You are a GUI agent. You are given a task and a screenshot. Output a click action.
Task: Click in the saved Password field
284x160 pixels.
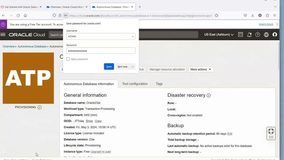(x=101, y=51)
